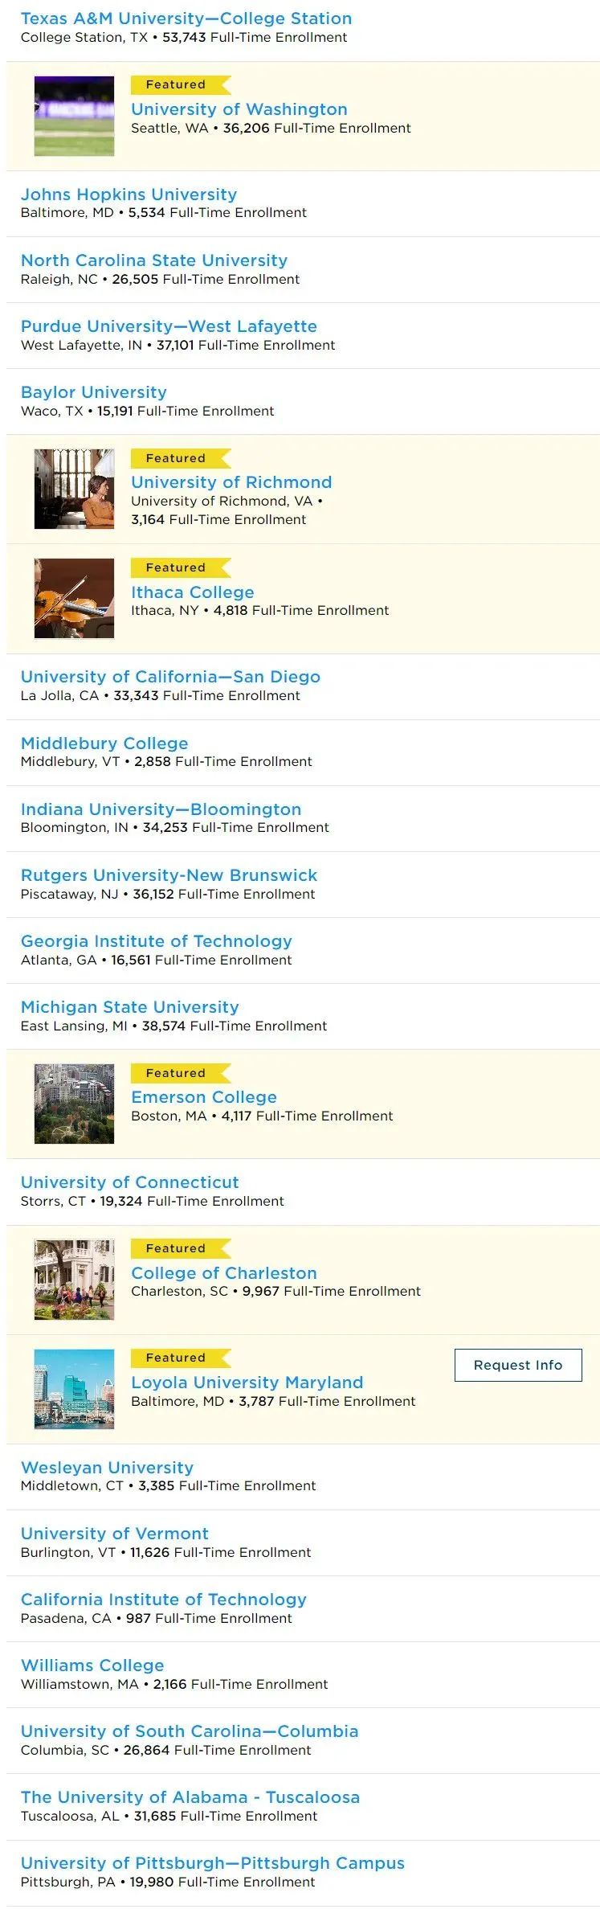
Task: Open the College of Charleston thumbnail image
Action: (74, 1279)
